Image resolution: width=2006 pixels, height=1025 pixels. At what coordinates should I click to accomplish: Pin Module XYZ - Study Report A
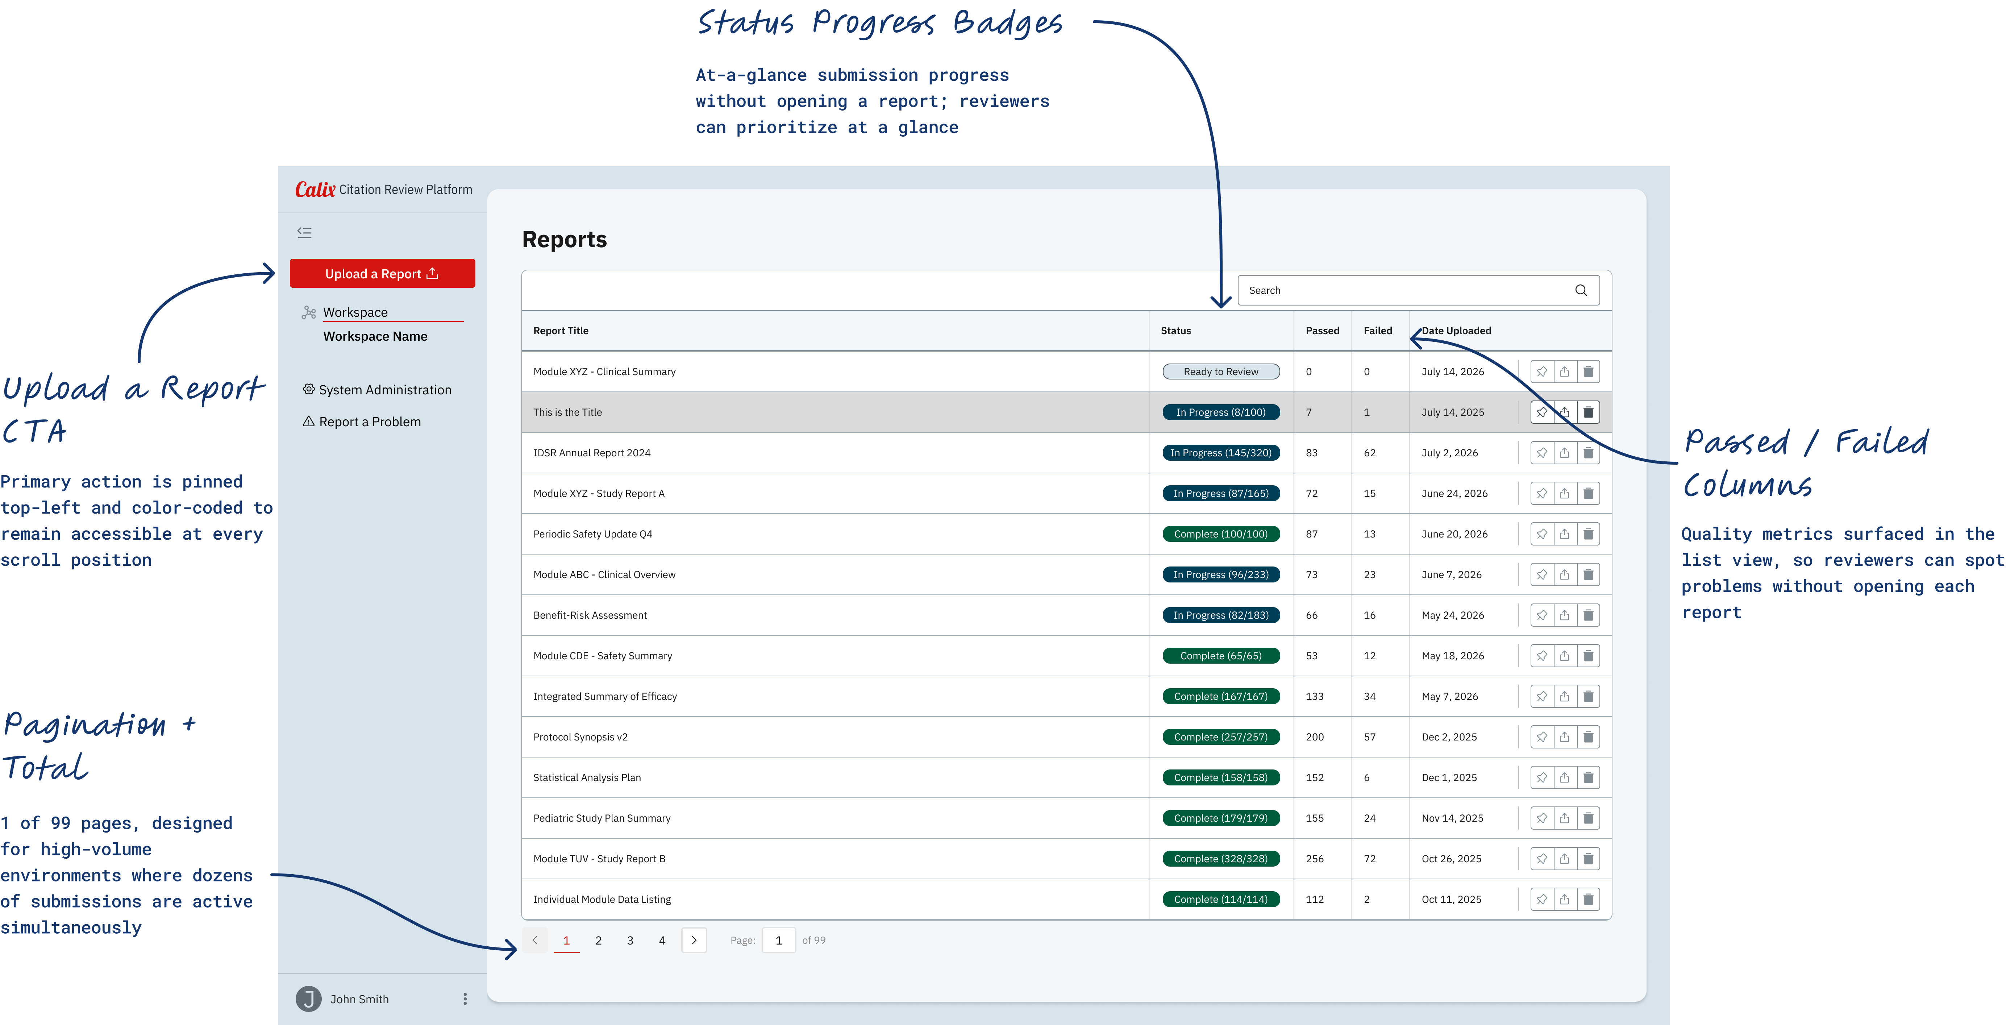(x=1542, y=493)
